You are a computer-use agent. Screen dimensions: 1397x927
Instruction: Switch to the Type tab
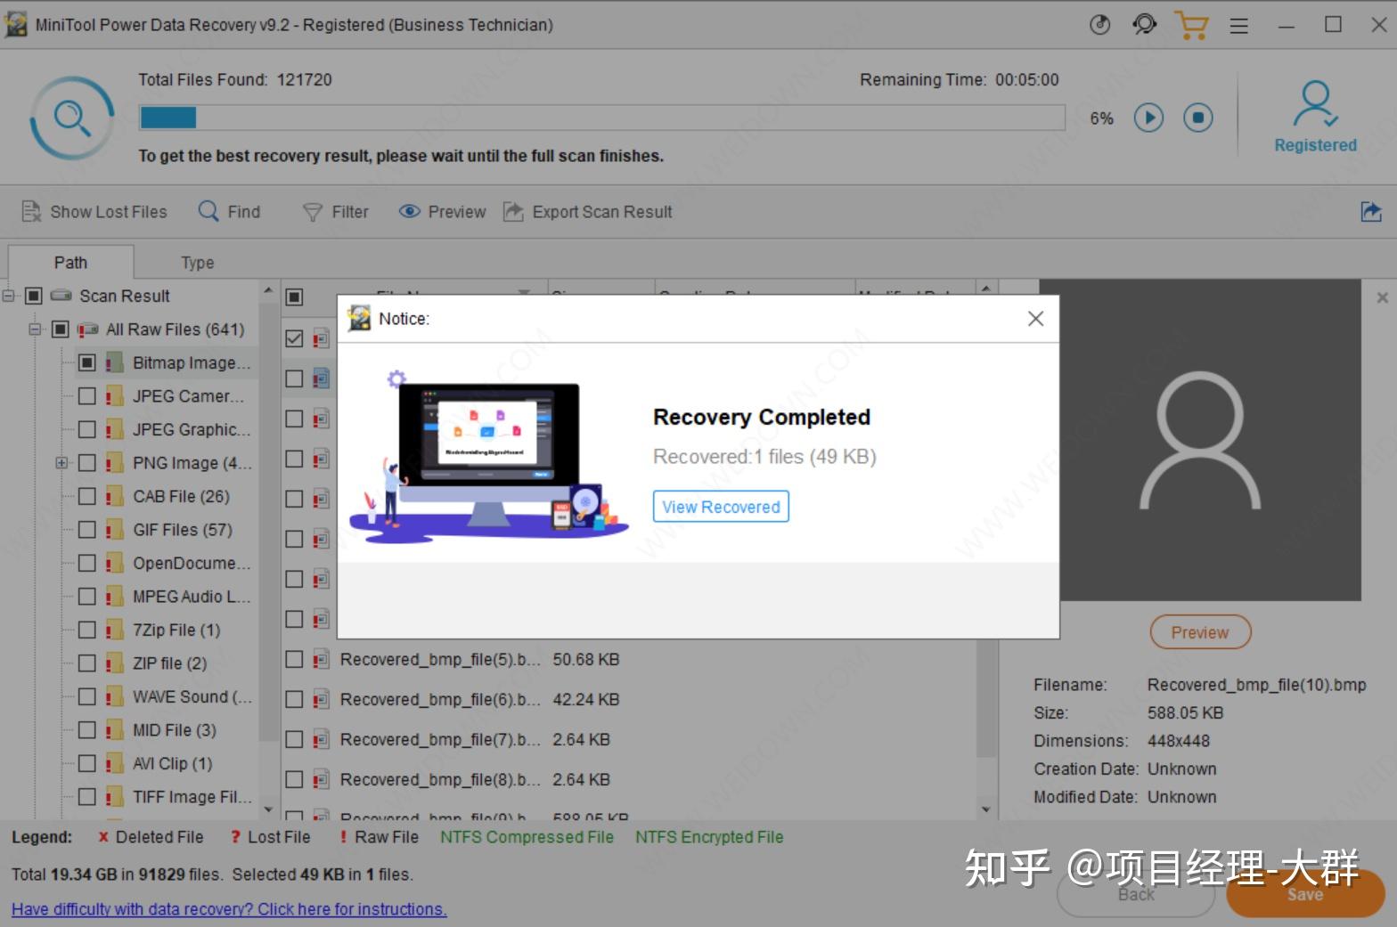pos(197,263)
